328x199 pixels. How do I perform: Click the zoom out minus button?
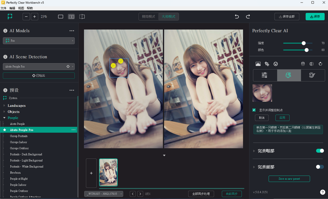(x=26, y=17)
